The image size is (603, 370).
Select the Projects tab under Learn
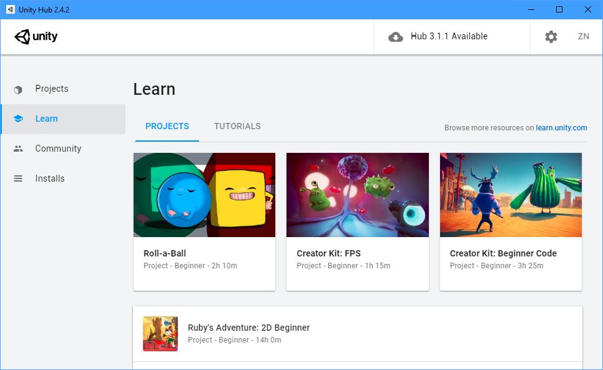click(167, 126)
